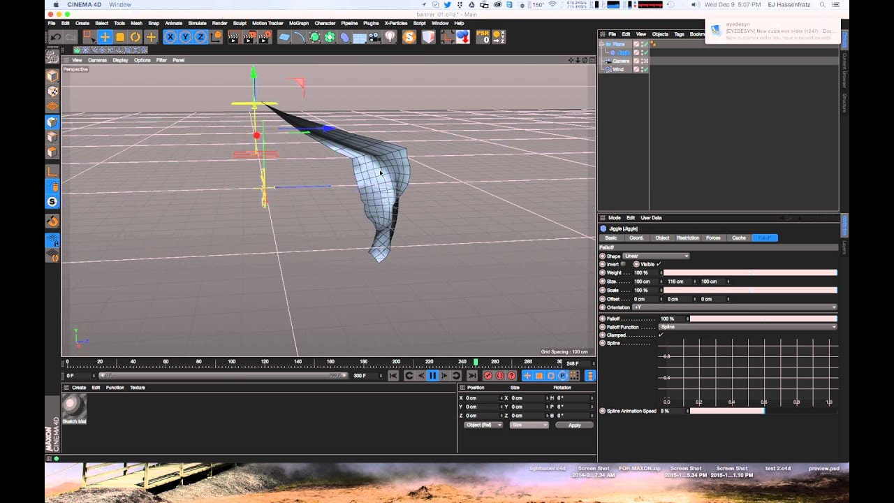The width and height of the screenshot is (894, 503).
Task: Open viewport Display menu
Action: (120, 60)
